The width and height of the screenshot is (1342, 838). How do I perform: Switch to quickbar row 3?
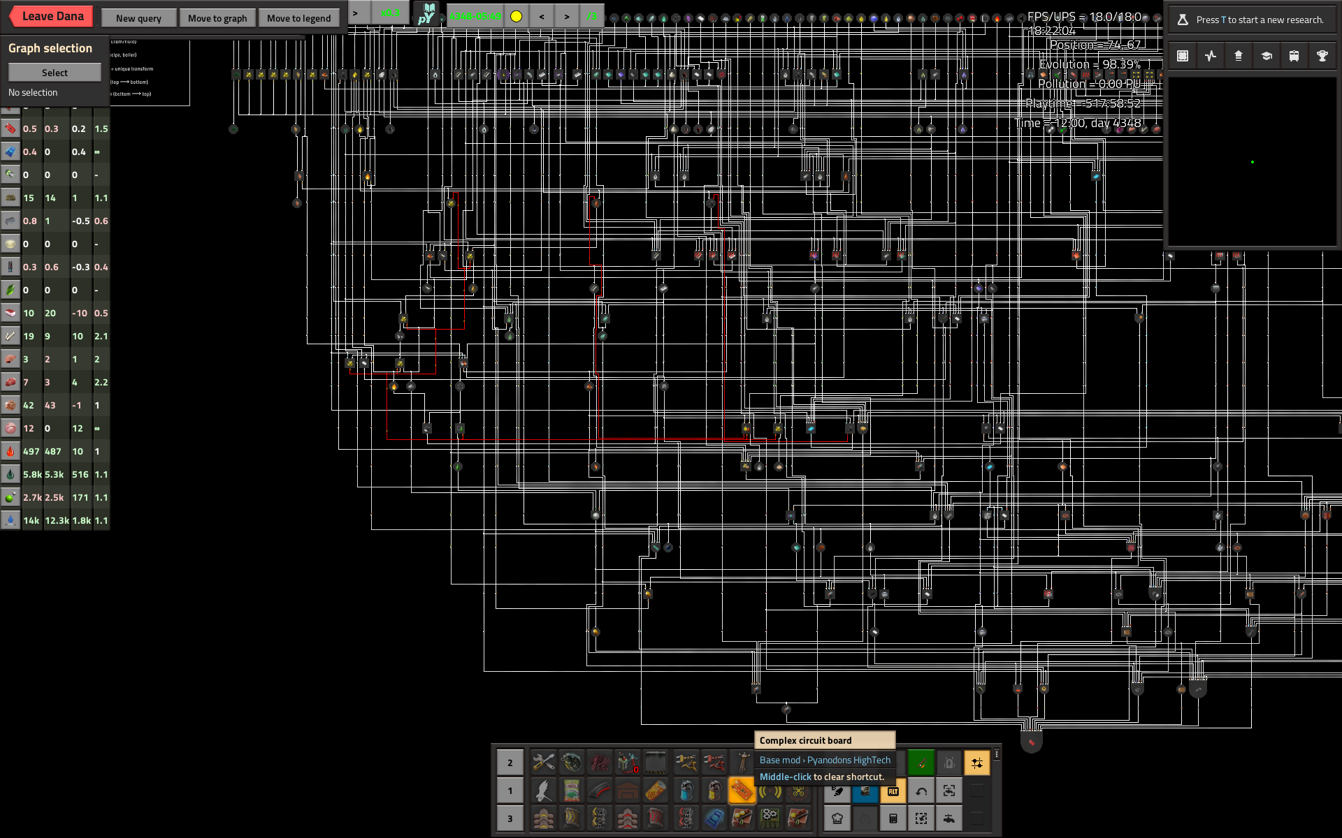click(x=510, y=818)
